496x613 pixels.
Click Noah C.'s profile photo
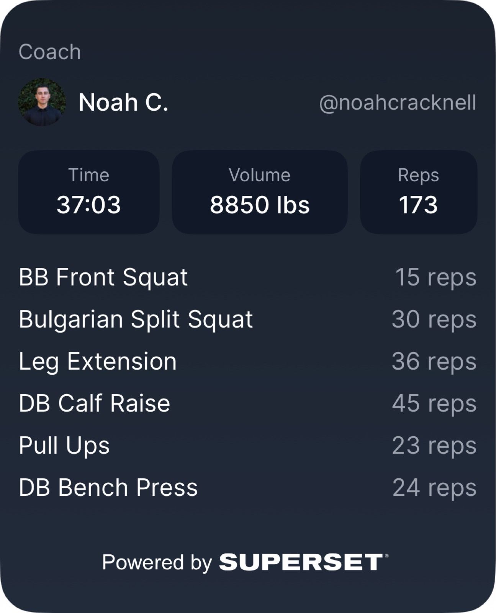(x=42, y=102)
